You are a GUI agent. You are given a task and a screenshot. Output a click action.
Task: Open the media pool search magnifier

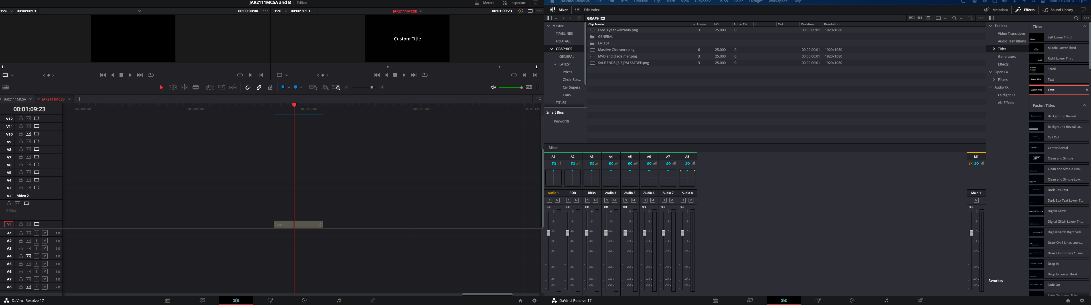(954, 18)
